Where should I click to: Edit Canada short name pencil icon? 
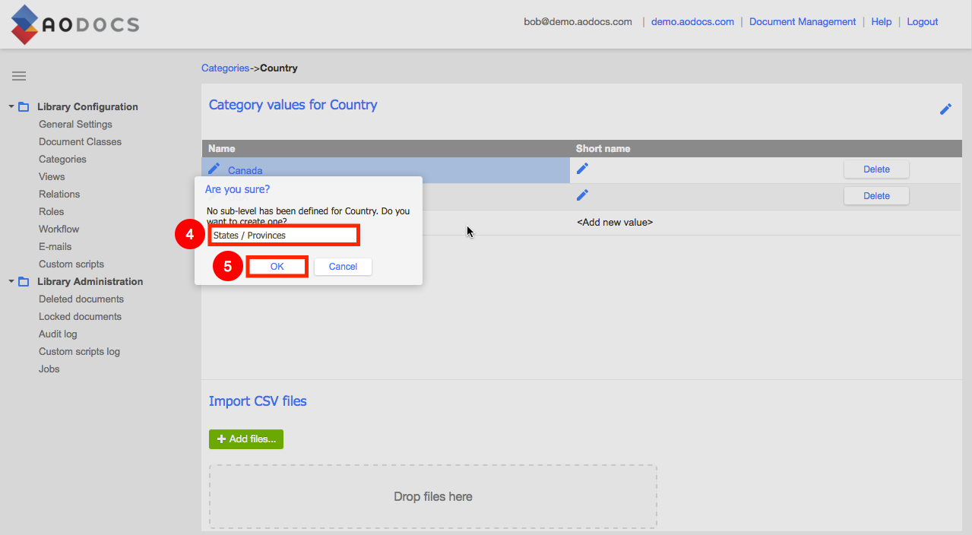[582, 169]
